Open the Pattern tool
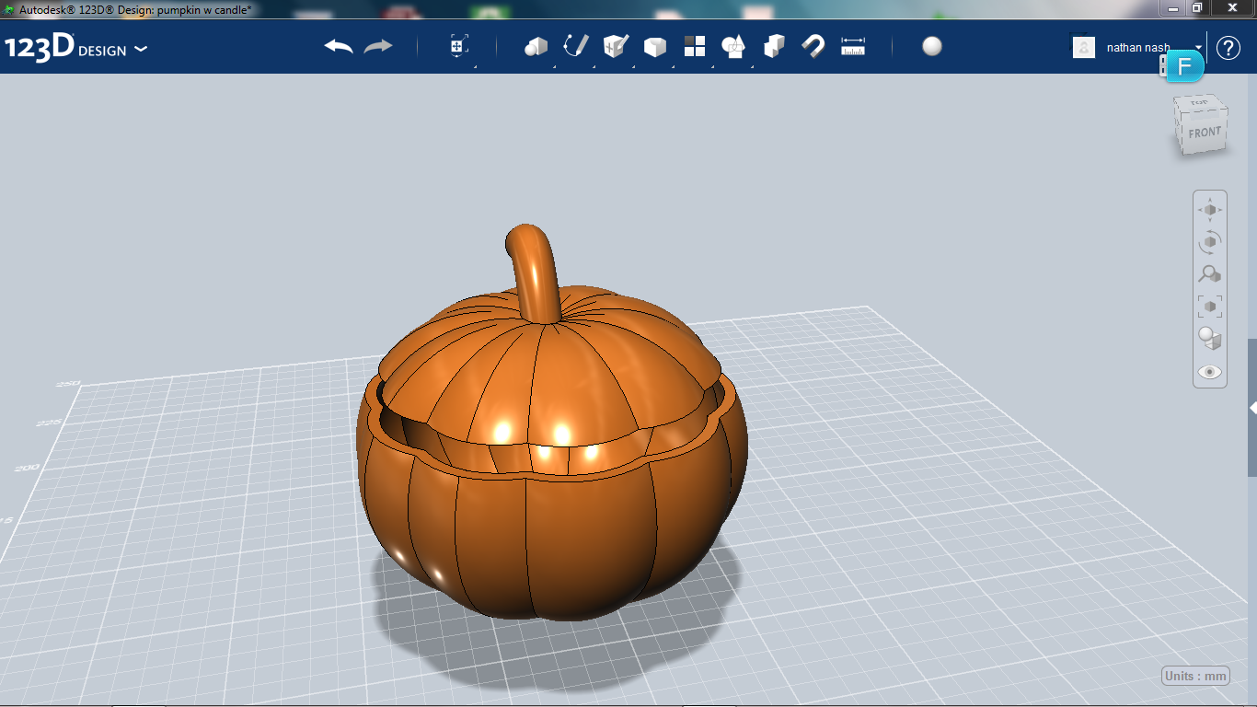 coord(694,46)
